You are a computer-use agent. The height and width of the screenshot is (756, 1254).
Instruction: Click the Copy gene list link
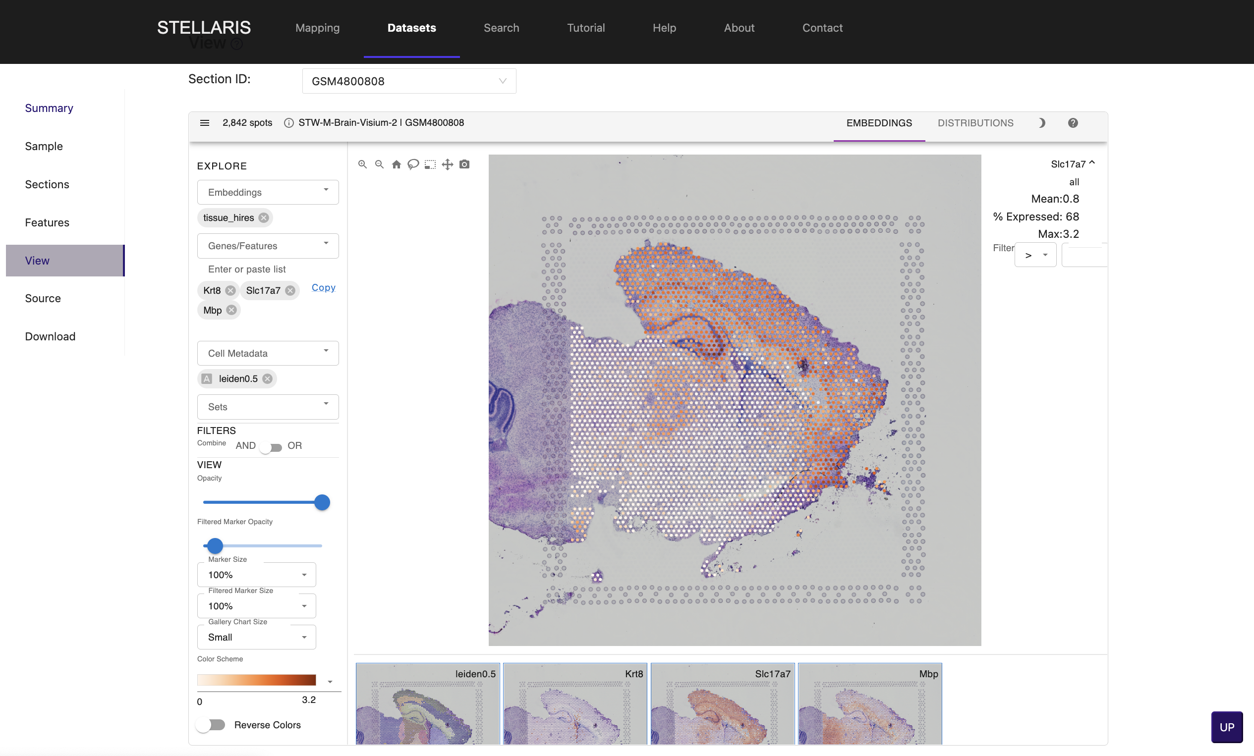click(x=323, y=287)
